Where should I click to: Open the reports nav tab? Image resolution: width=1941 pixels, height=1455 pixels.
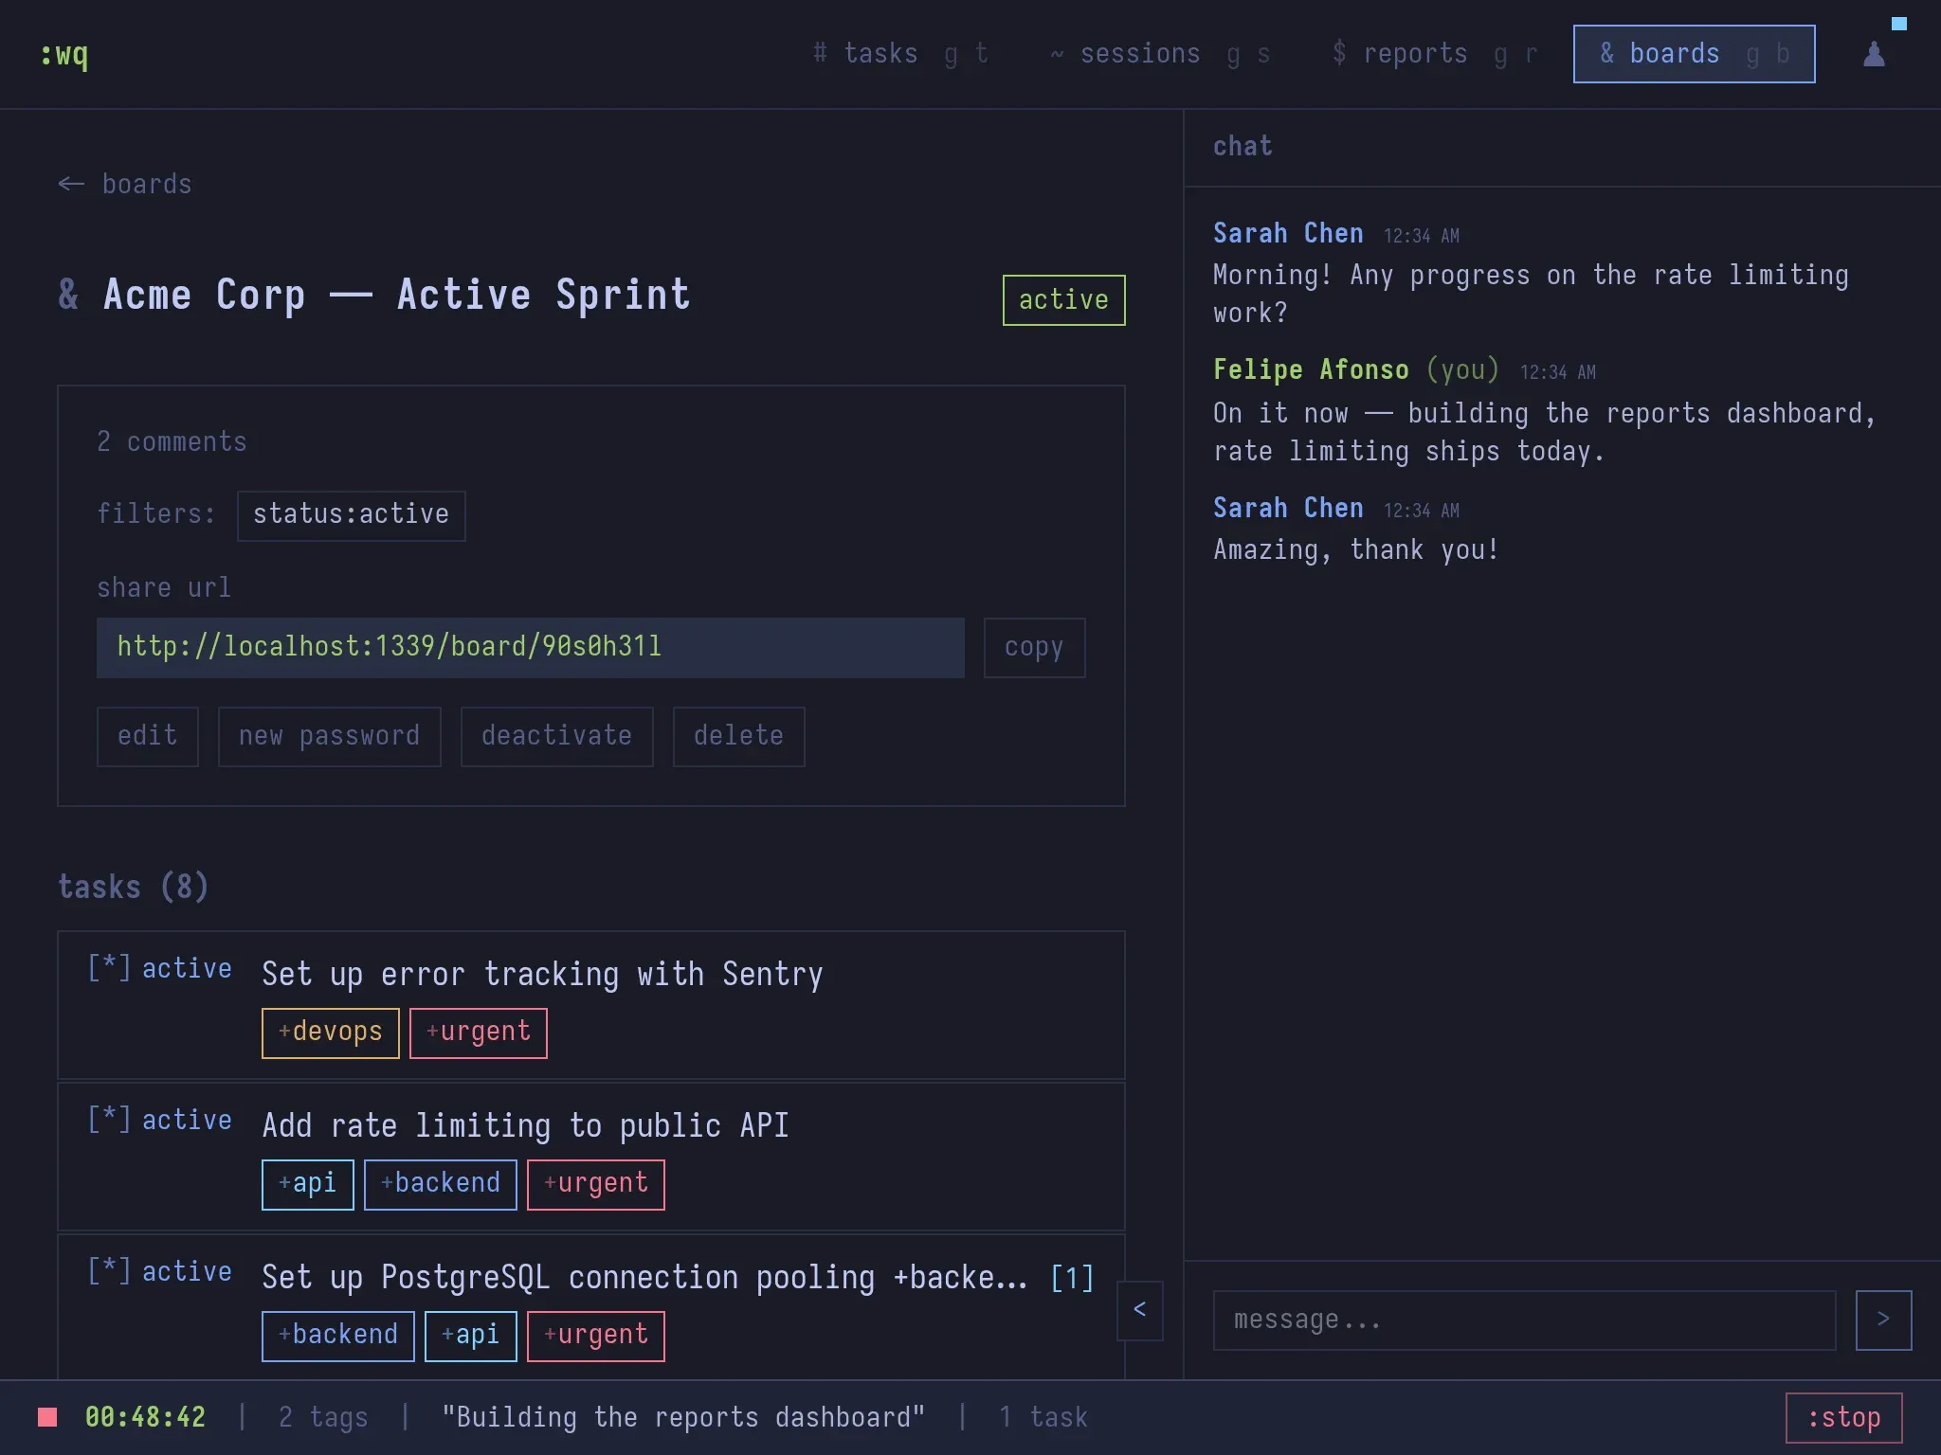click(1433, 54)
